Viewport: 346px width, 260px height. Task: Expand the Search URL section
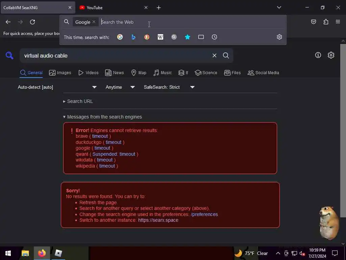point(78,101)
